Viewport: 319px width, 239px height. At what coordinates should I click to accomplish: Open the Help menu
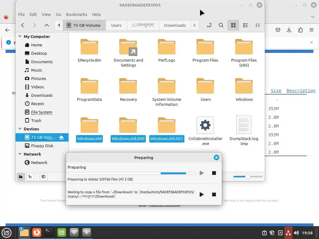[x=97, y=14]
